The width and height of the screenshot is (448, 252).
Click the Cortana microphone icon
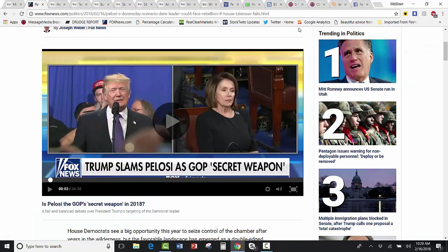(108, 246)
